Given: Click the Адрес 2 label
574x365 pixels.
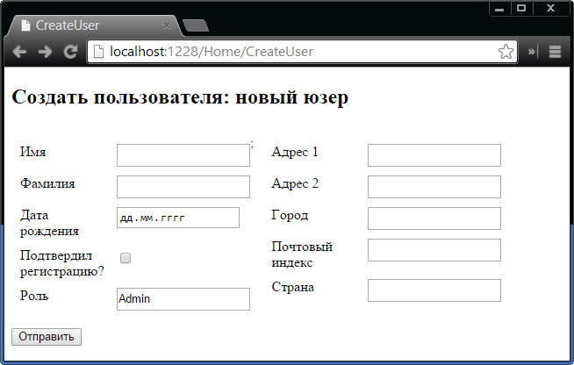Looking at the screenshot, I should tap(295, 183).
